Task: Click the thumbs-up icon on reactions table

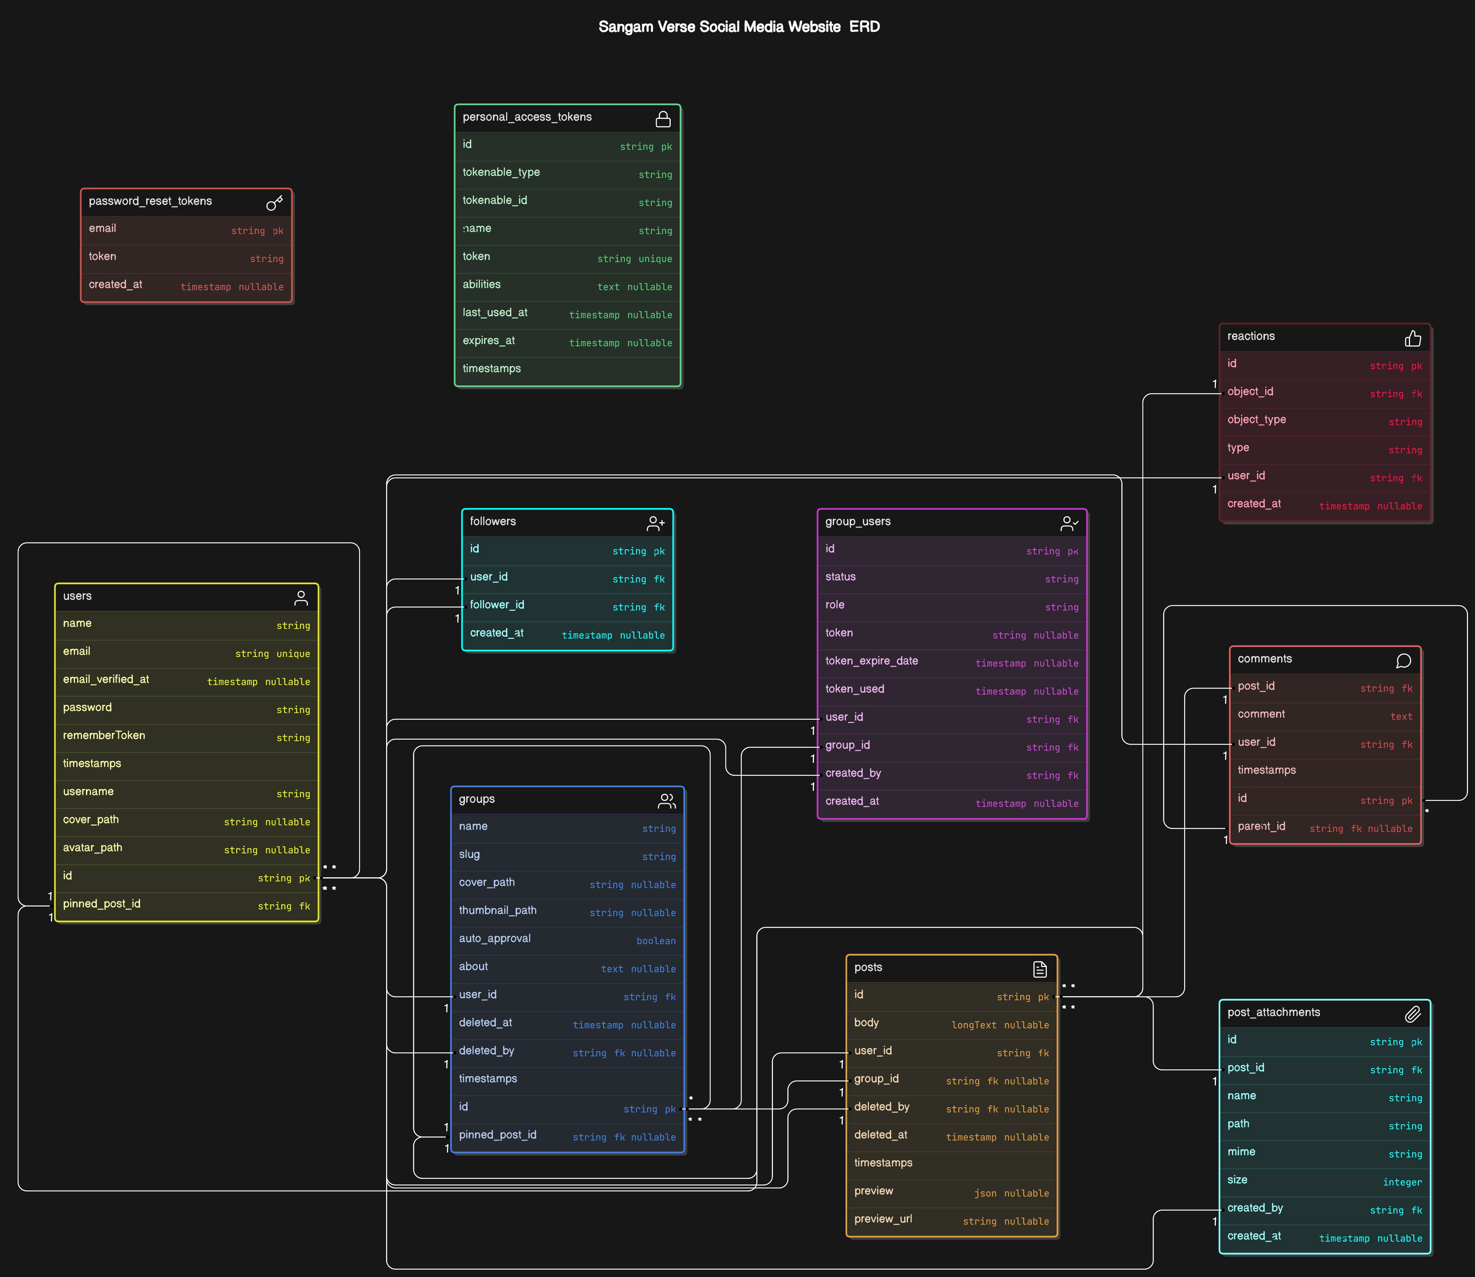Action: click(1413, 338)
